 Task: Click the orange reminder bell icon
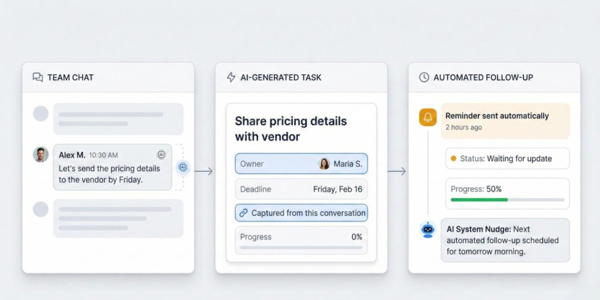[x=428, y=117]
